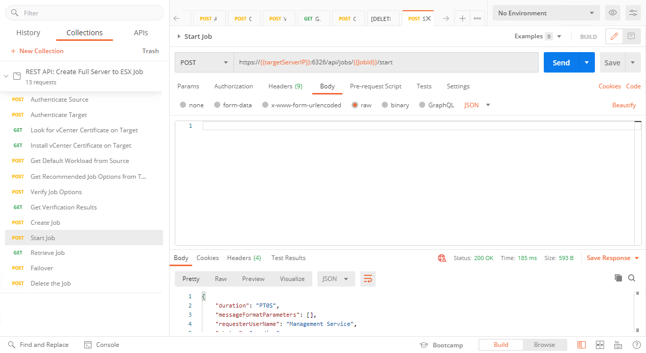This screenshot has height=353, width=646.
Task: Open the Params request tab
Action: [188, 86]
